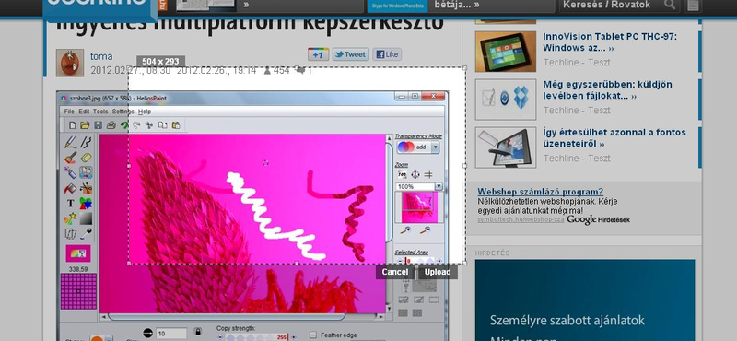Open the 'Webshop számlázó program?' ad link

(x=540, y=192)
